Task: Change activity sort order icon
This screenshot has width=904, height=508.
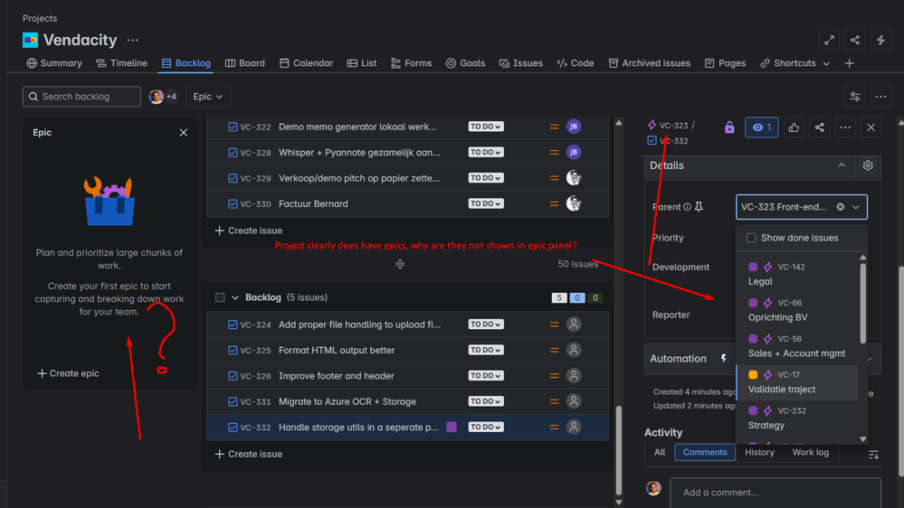Action: pos(874,455)
